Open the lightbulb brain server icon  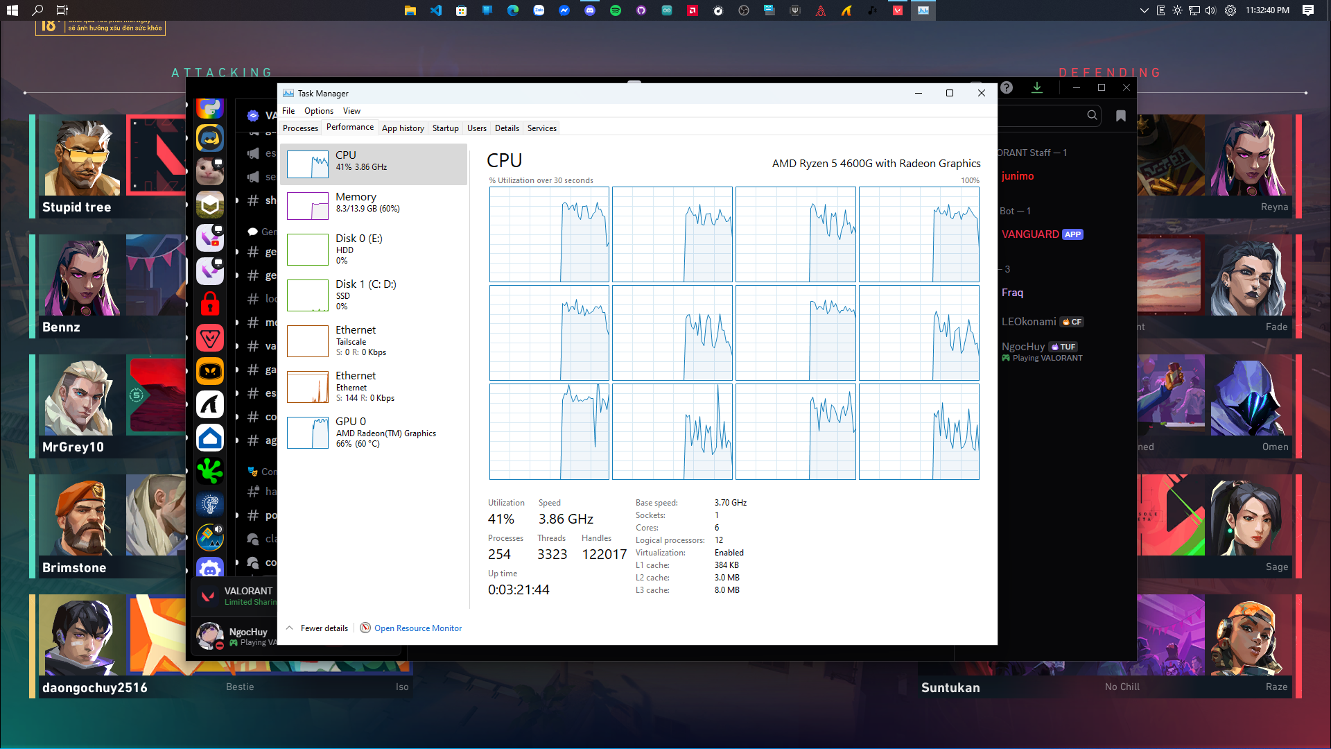210,504
